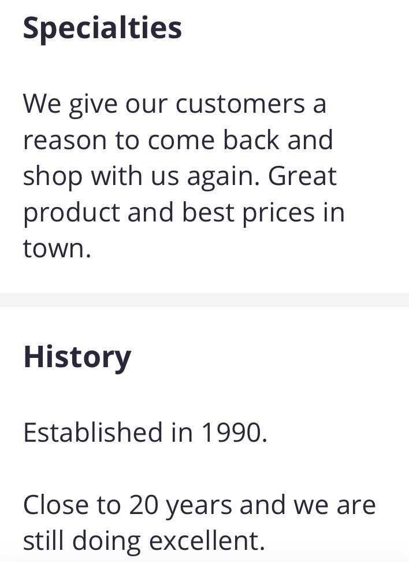Click the Specialties heading
This screenshot has width=409, height=562.
click(x=102, y=29)
